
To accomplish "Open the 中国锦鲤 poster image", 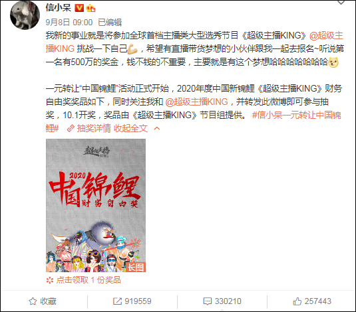I will coord(96,205).
